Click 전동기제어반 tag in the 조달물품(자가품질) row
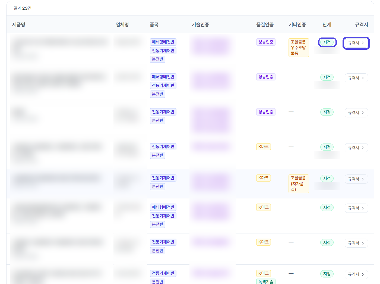 click(x=163, y=178)
